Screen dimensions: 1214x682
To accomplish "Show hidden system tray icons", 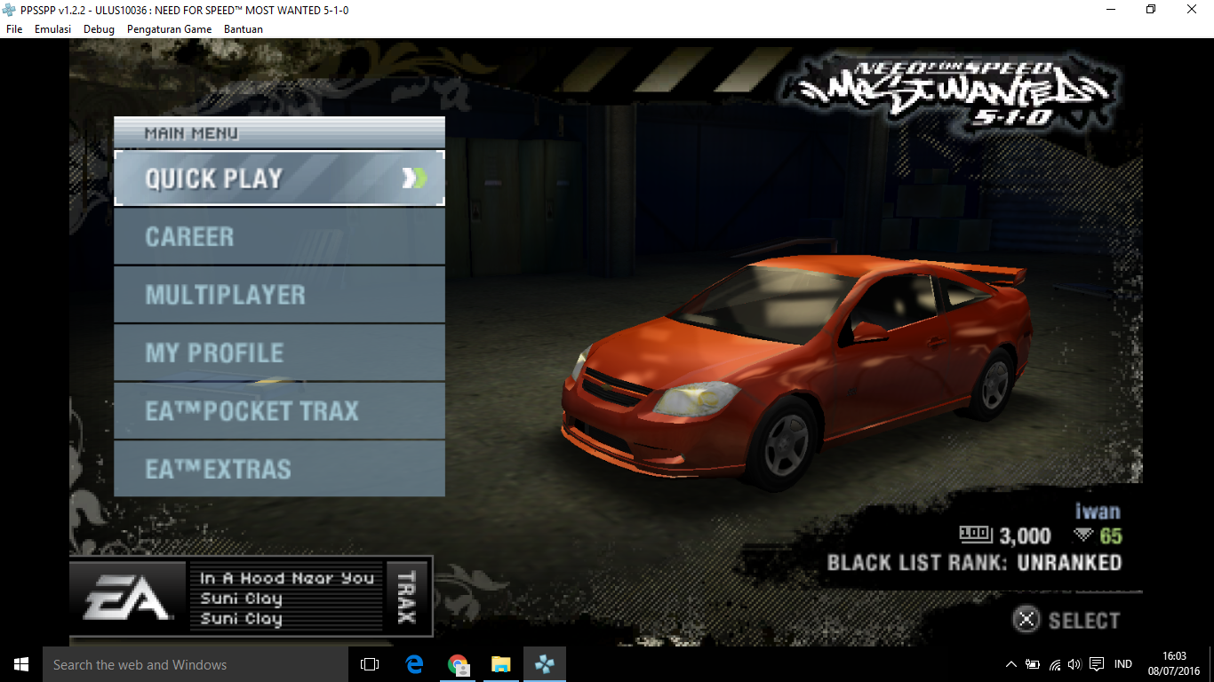I will (1011, 664).
